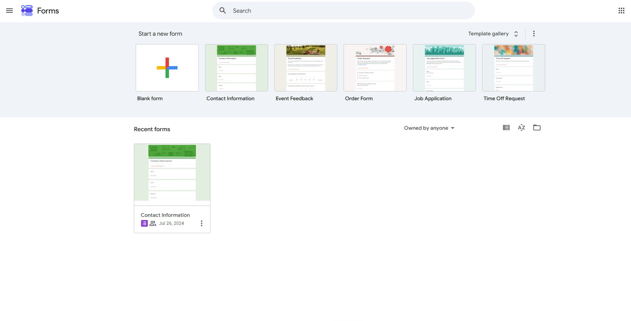
Task: Click the purple Forms file icon
Action: (x=144, y=223)
